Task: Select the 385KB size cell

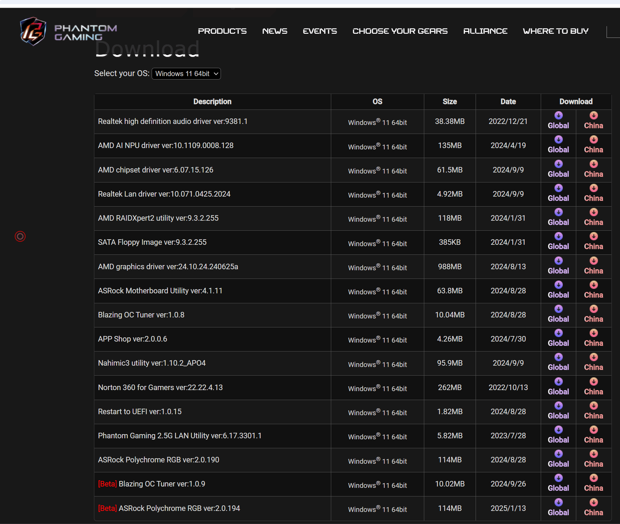Action: click(450, 242)
